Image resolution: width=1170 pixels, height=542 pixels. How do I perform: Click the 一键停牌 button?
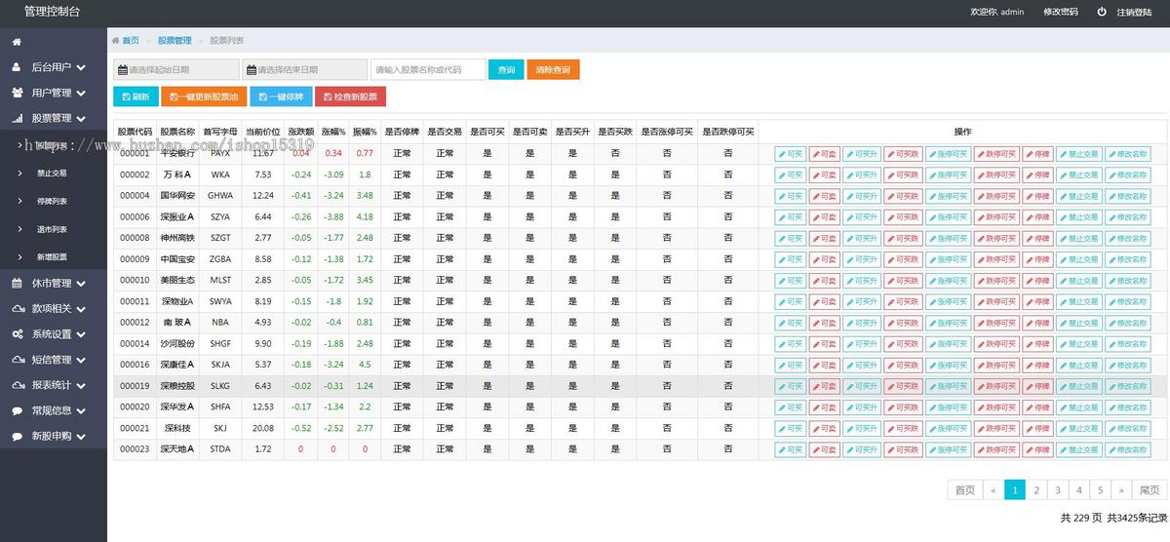(281, 97)
